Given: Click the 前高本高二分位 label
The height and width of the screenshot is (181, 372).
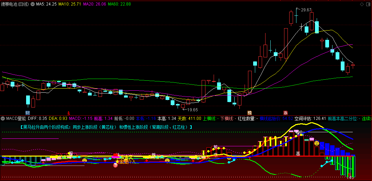Looking at the screenshot, I should (343, 118).
